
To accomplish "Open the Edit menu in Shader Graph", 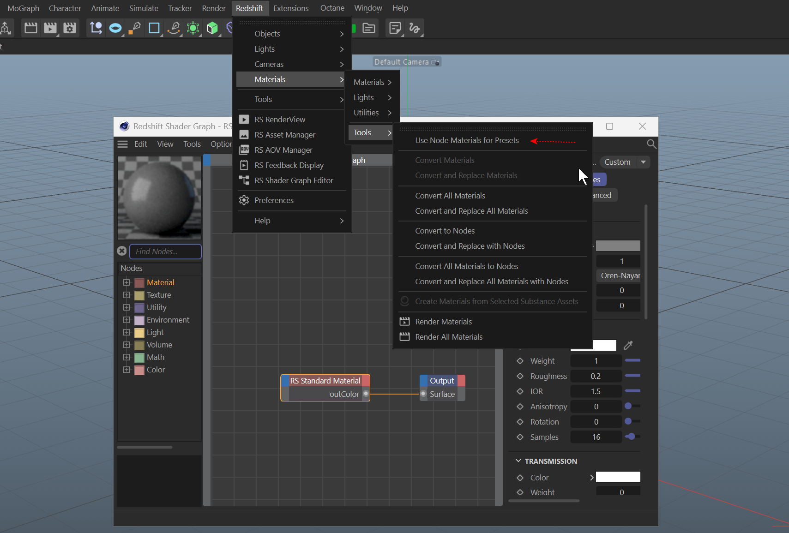I will tap(141, 144).
